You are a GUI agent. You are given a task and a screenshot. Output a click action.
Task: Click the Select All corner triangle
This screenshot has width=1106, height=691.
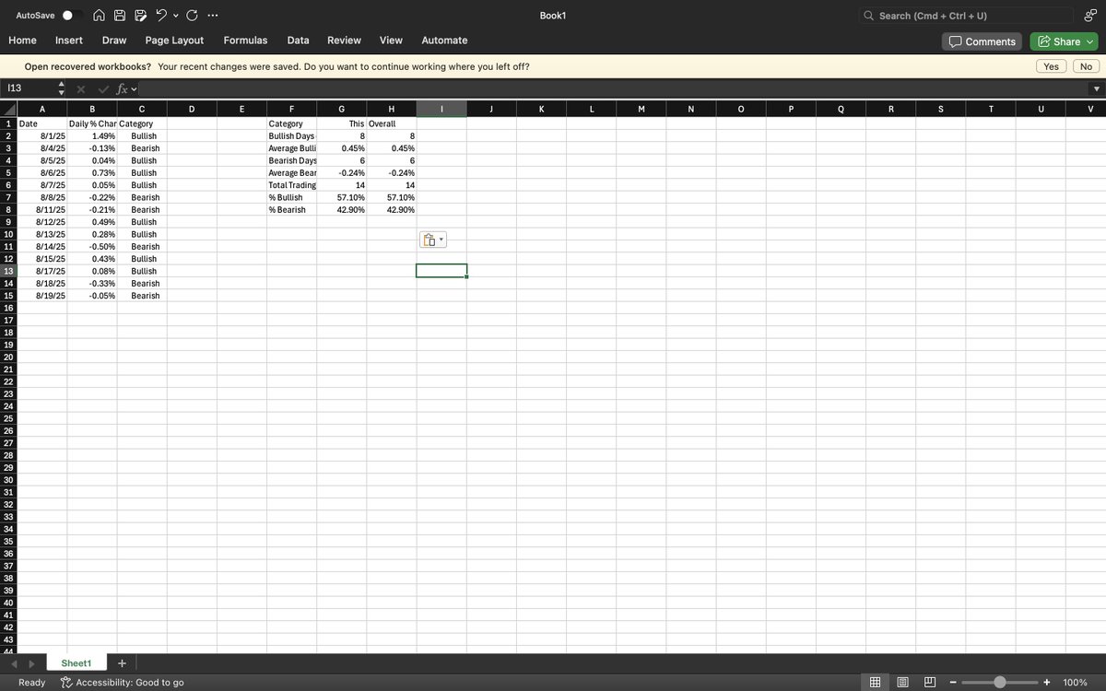click(x=9, y=110)
